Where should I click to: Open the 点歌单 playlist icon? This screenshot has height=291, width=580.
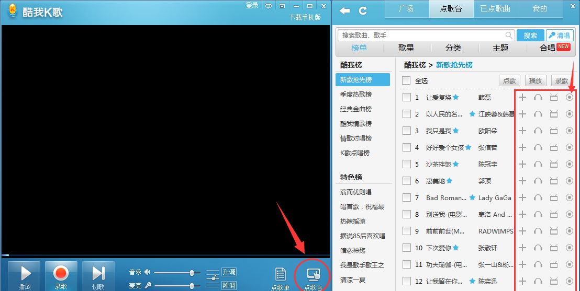click(x=281, y=274)
